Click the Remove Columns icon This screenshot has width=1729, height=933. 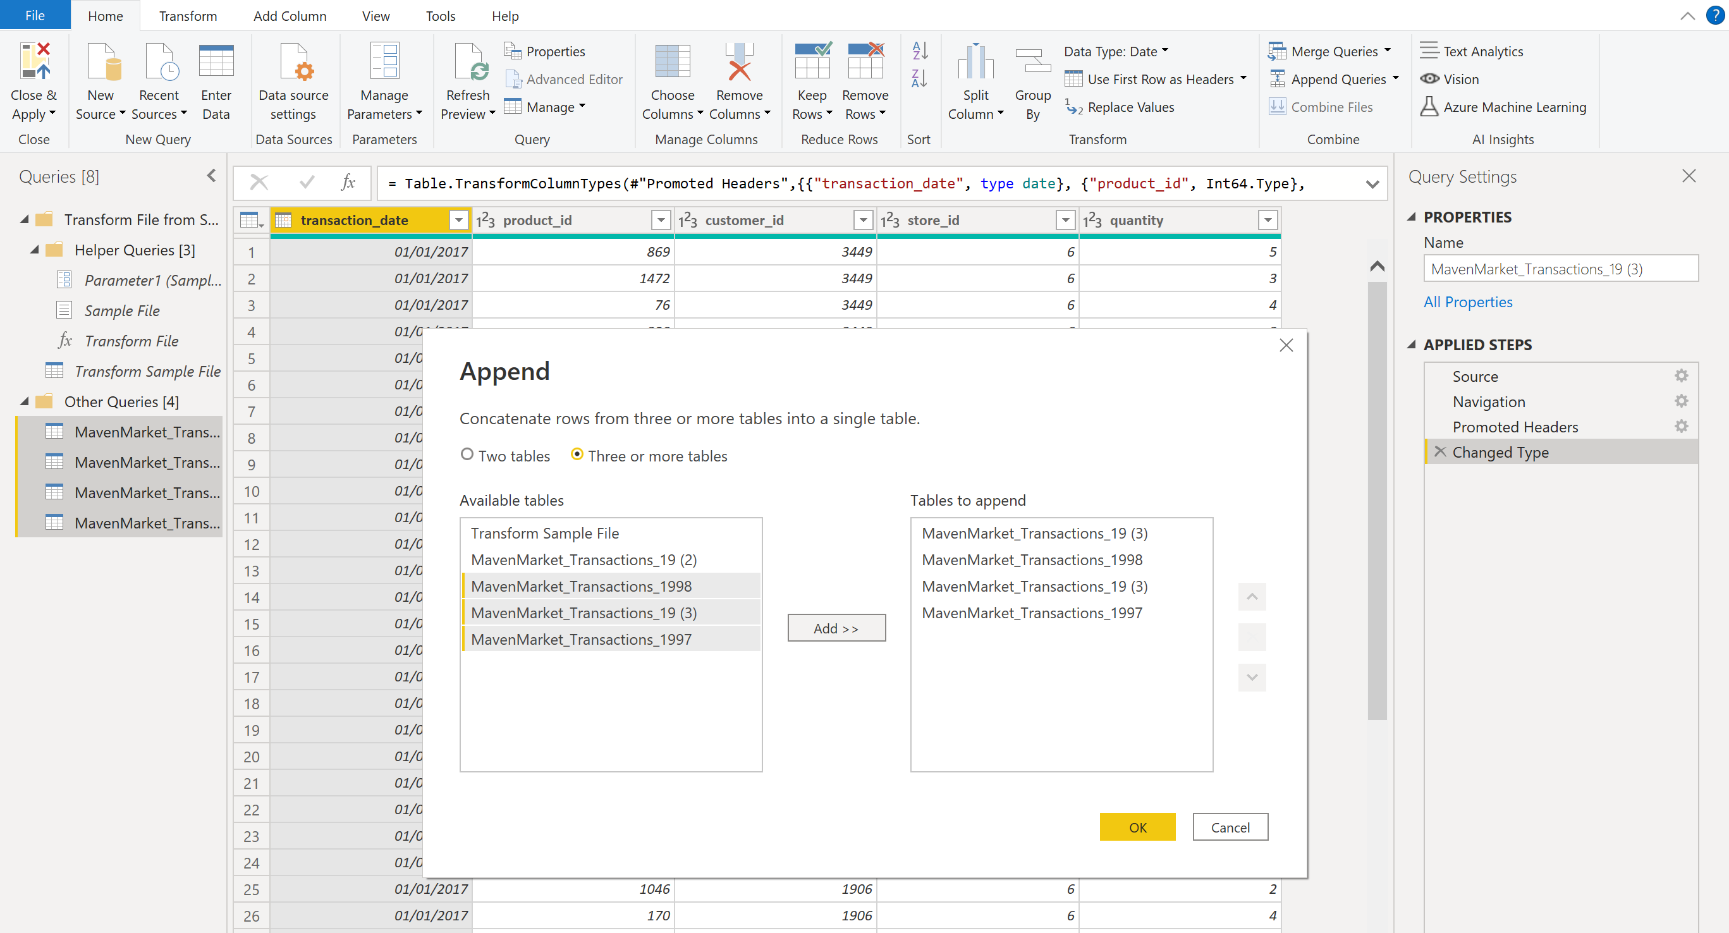739,62
